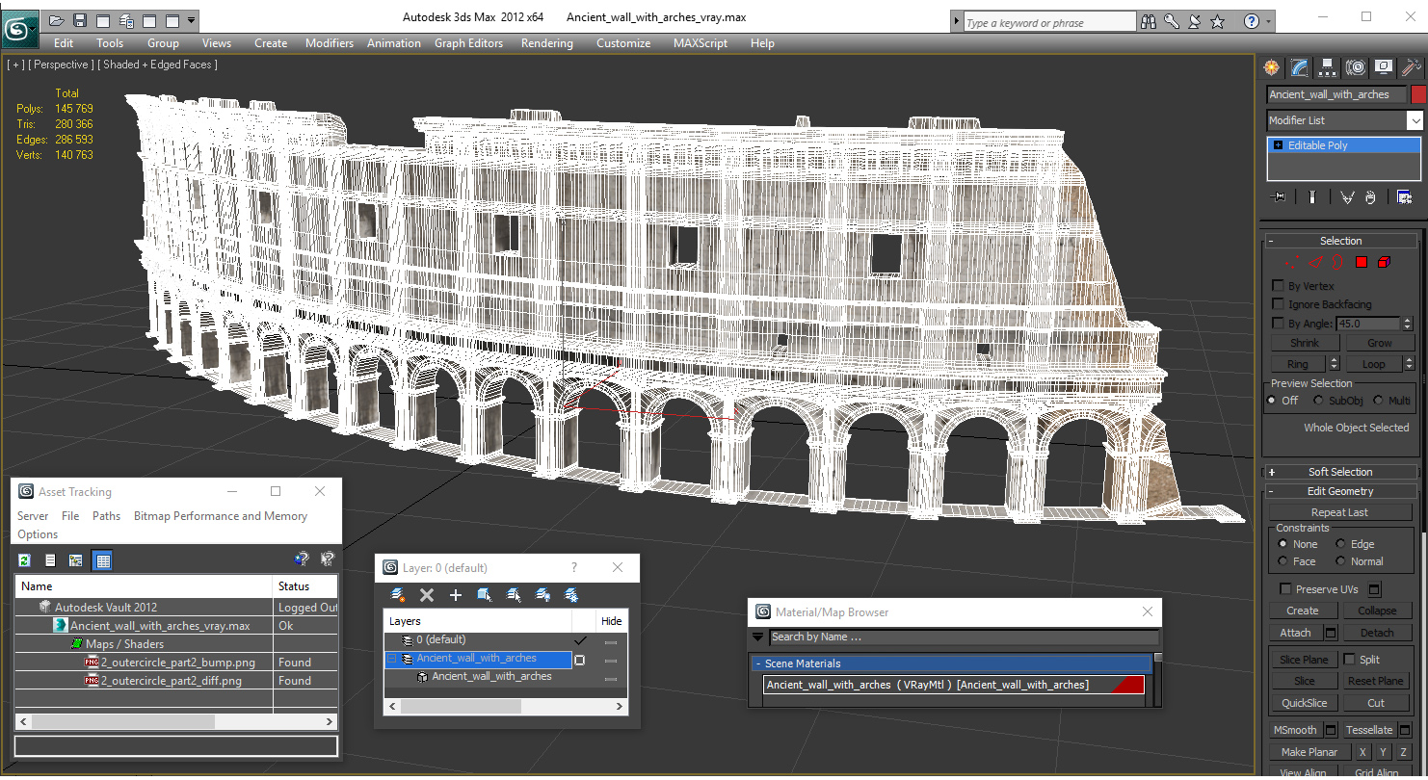Click Make Unique icon under modifier stack
This screenshot has height=780, width=1428.
point(1347,196)
